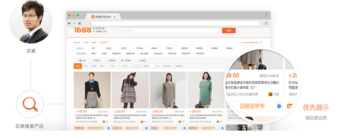Select the 综合 sort tab
The height and width of the screenshot is (136, 337).
pyautogui.click(x=78, y=66)
